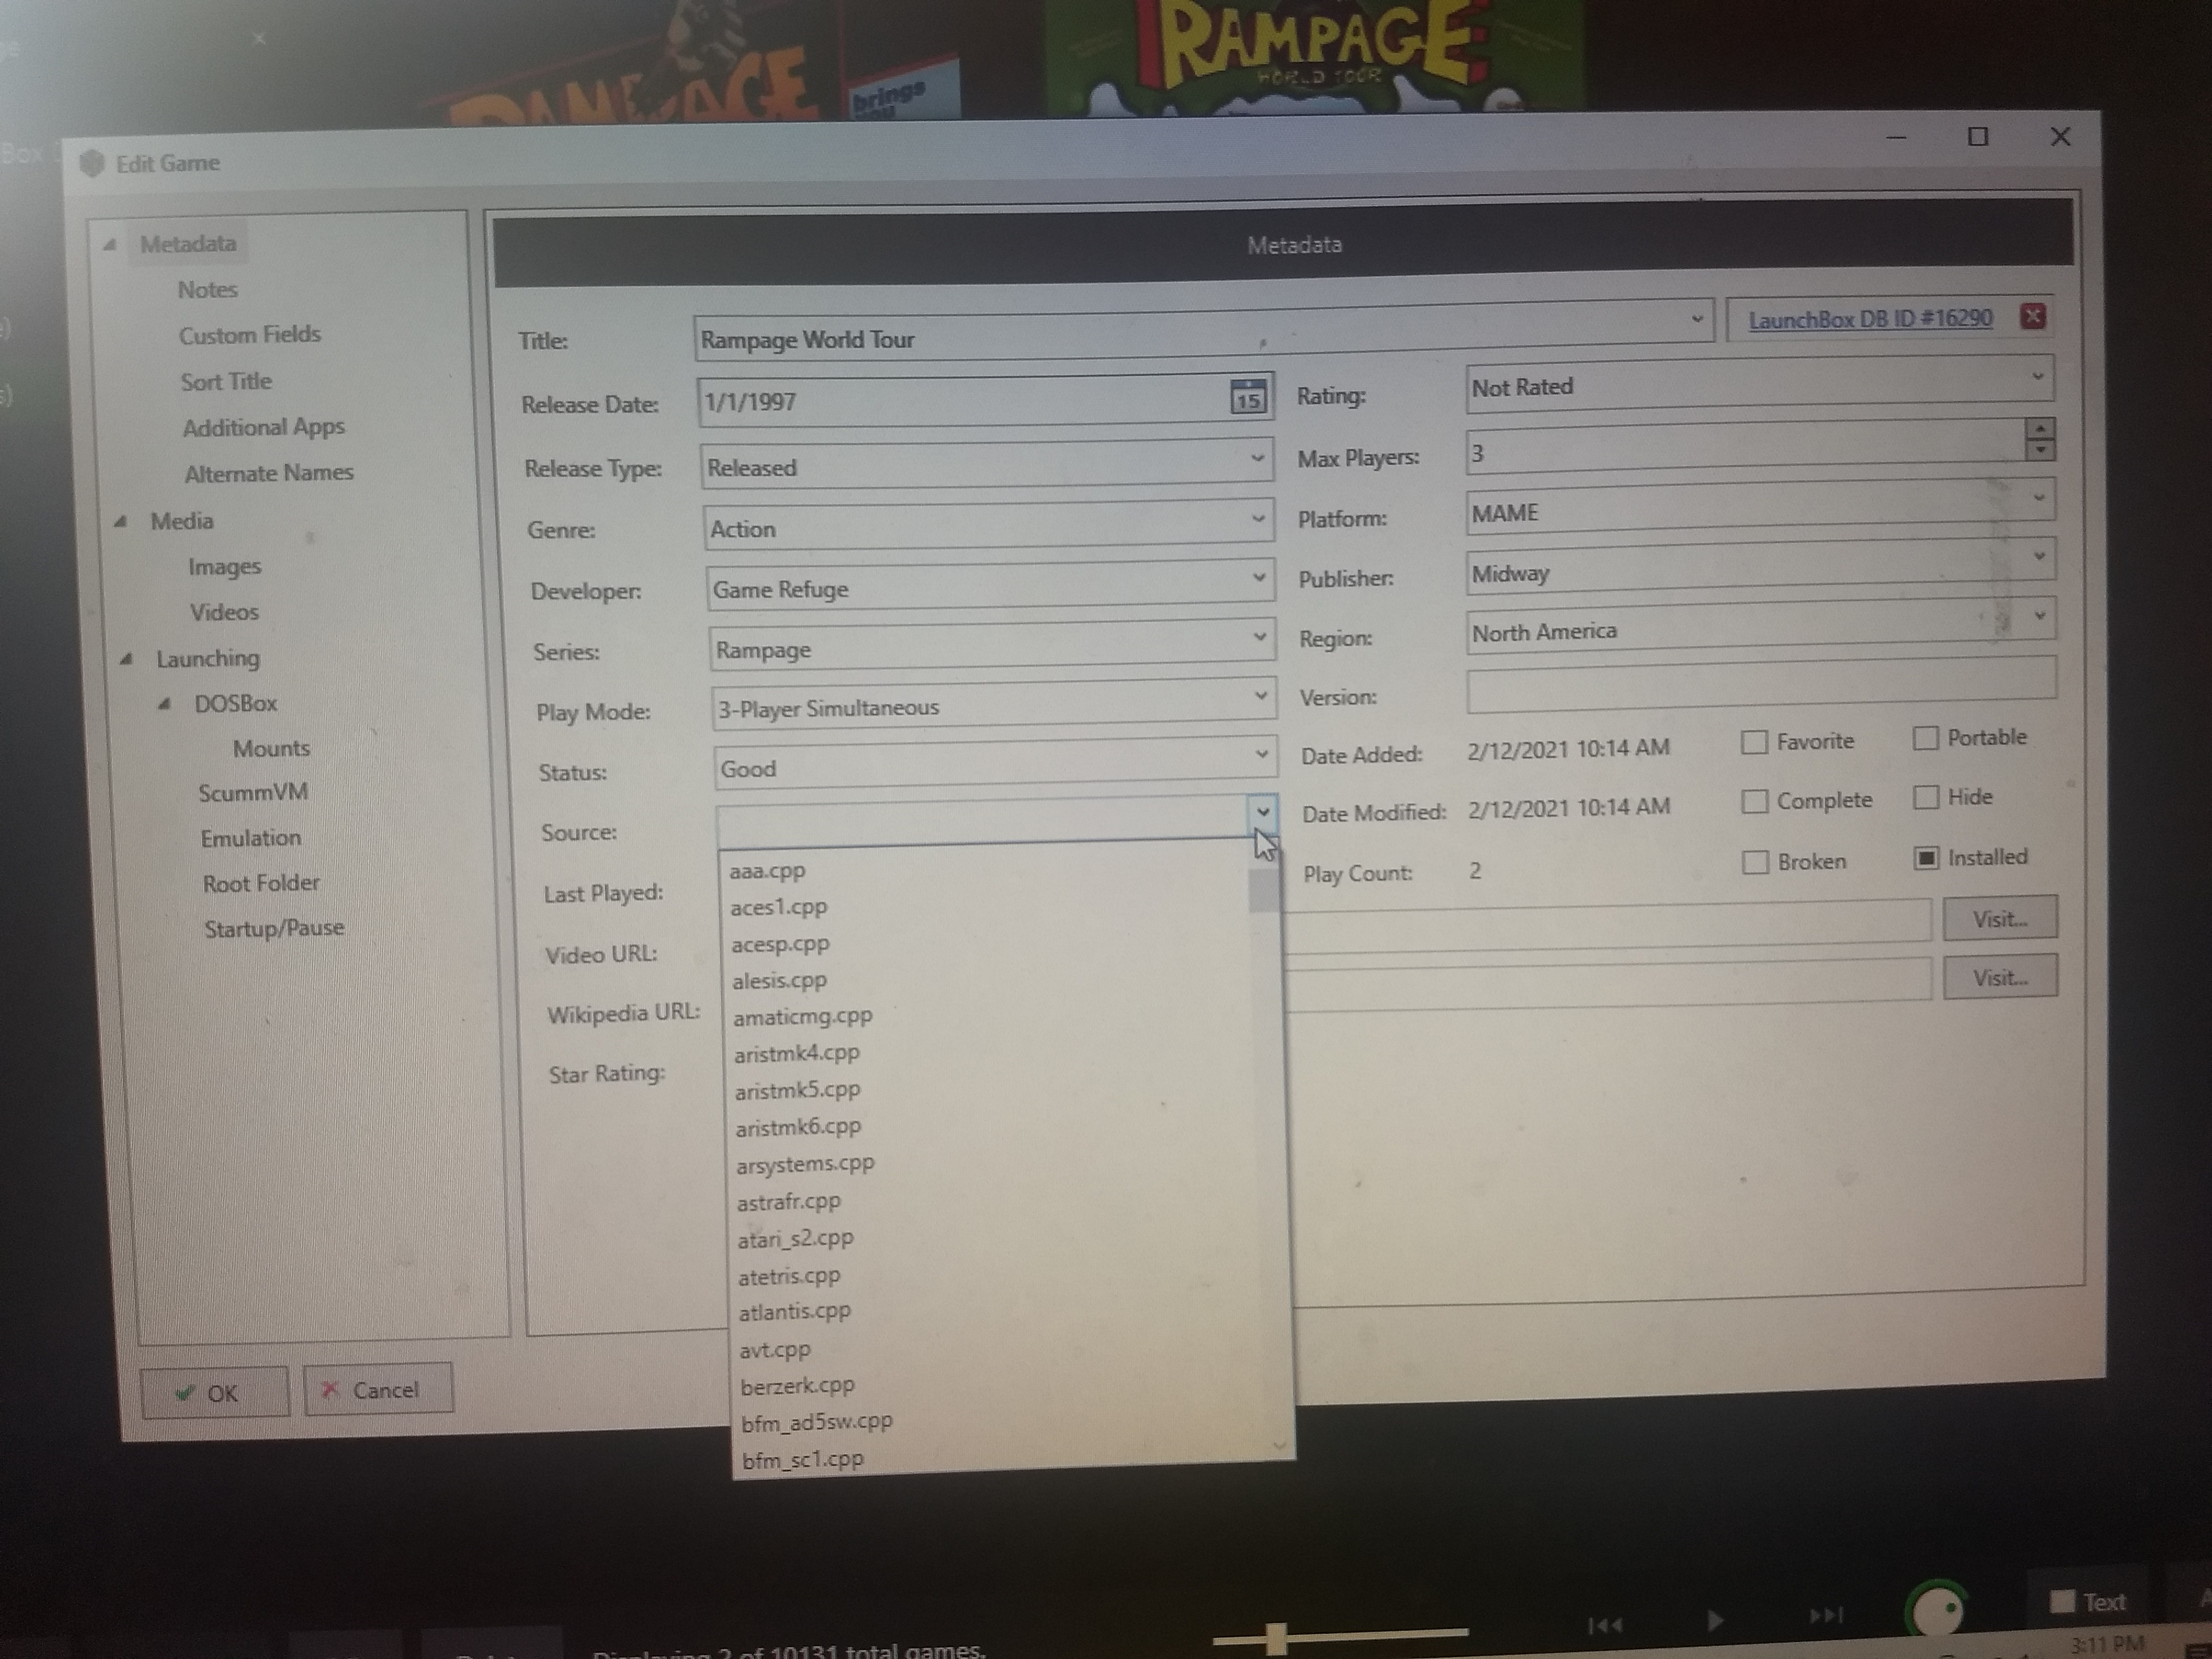Click the Visit button for Wikipedia URL
The image size is (2212, 1659).
(2000, 977)
